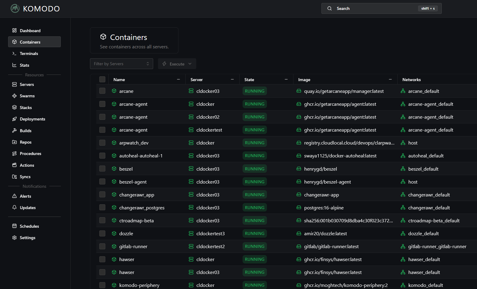This screenshot has width=477, height=289.
Task: Click the network icon beside dozzle_default
Action: coord(403,233)
